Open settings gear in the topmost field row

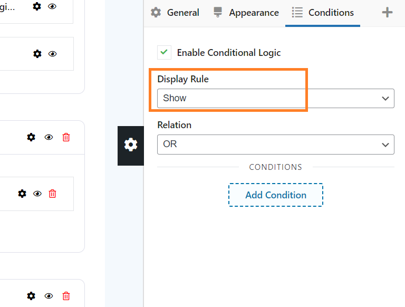tap(37, 6)
